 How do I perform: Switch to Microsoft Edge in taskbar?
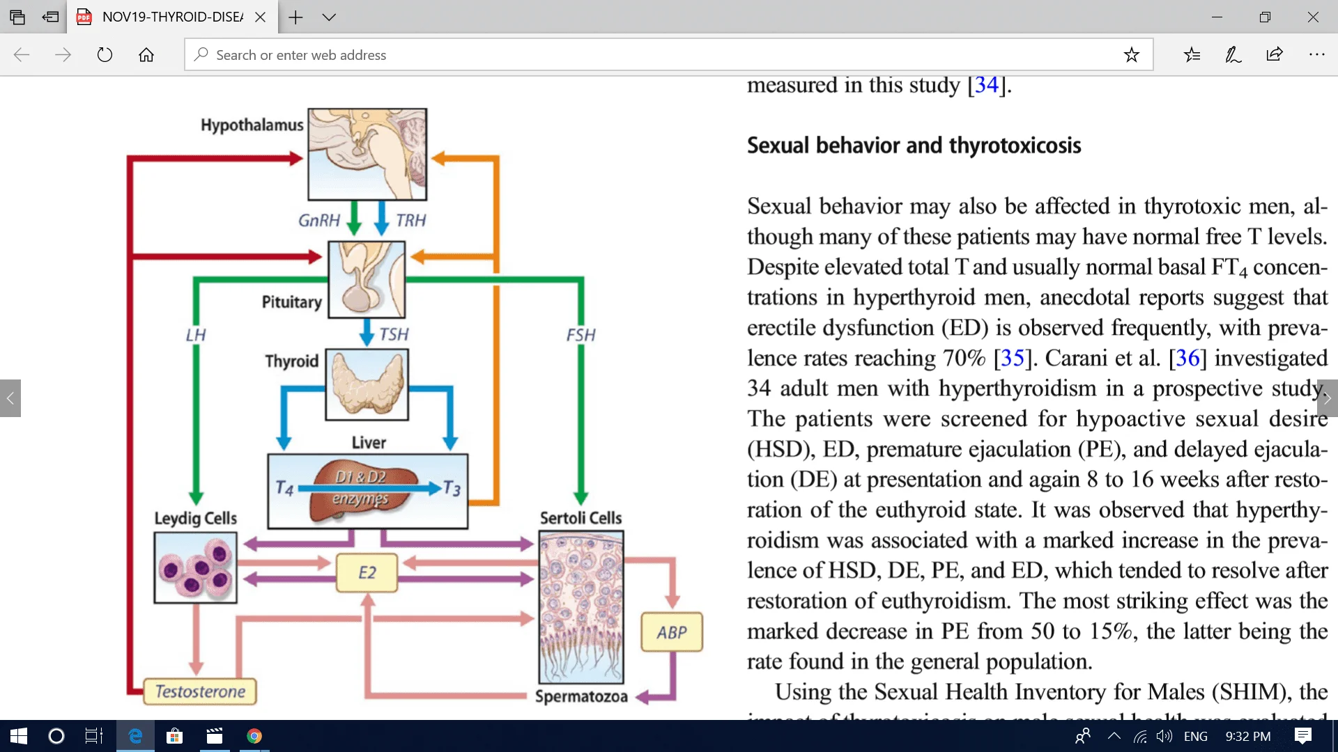(136, 736)
